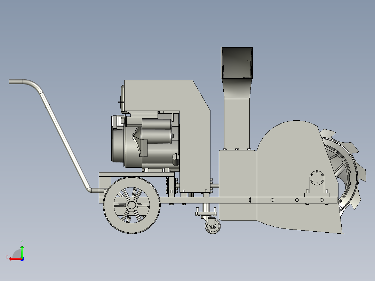Click the blue Z axis dot on the triad
Image resolution: width=375 pixels, height=281 pixels.
point(22,259)
